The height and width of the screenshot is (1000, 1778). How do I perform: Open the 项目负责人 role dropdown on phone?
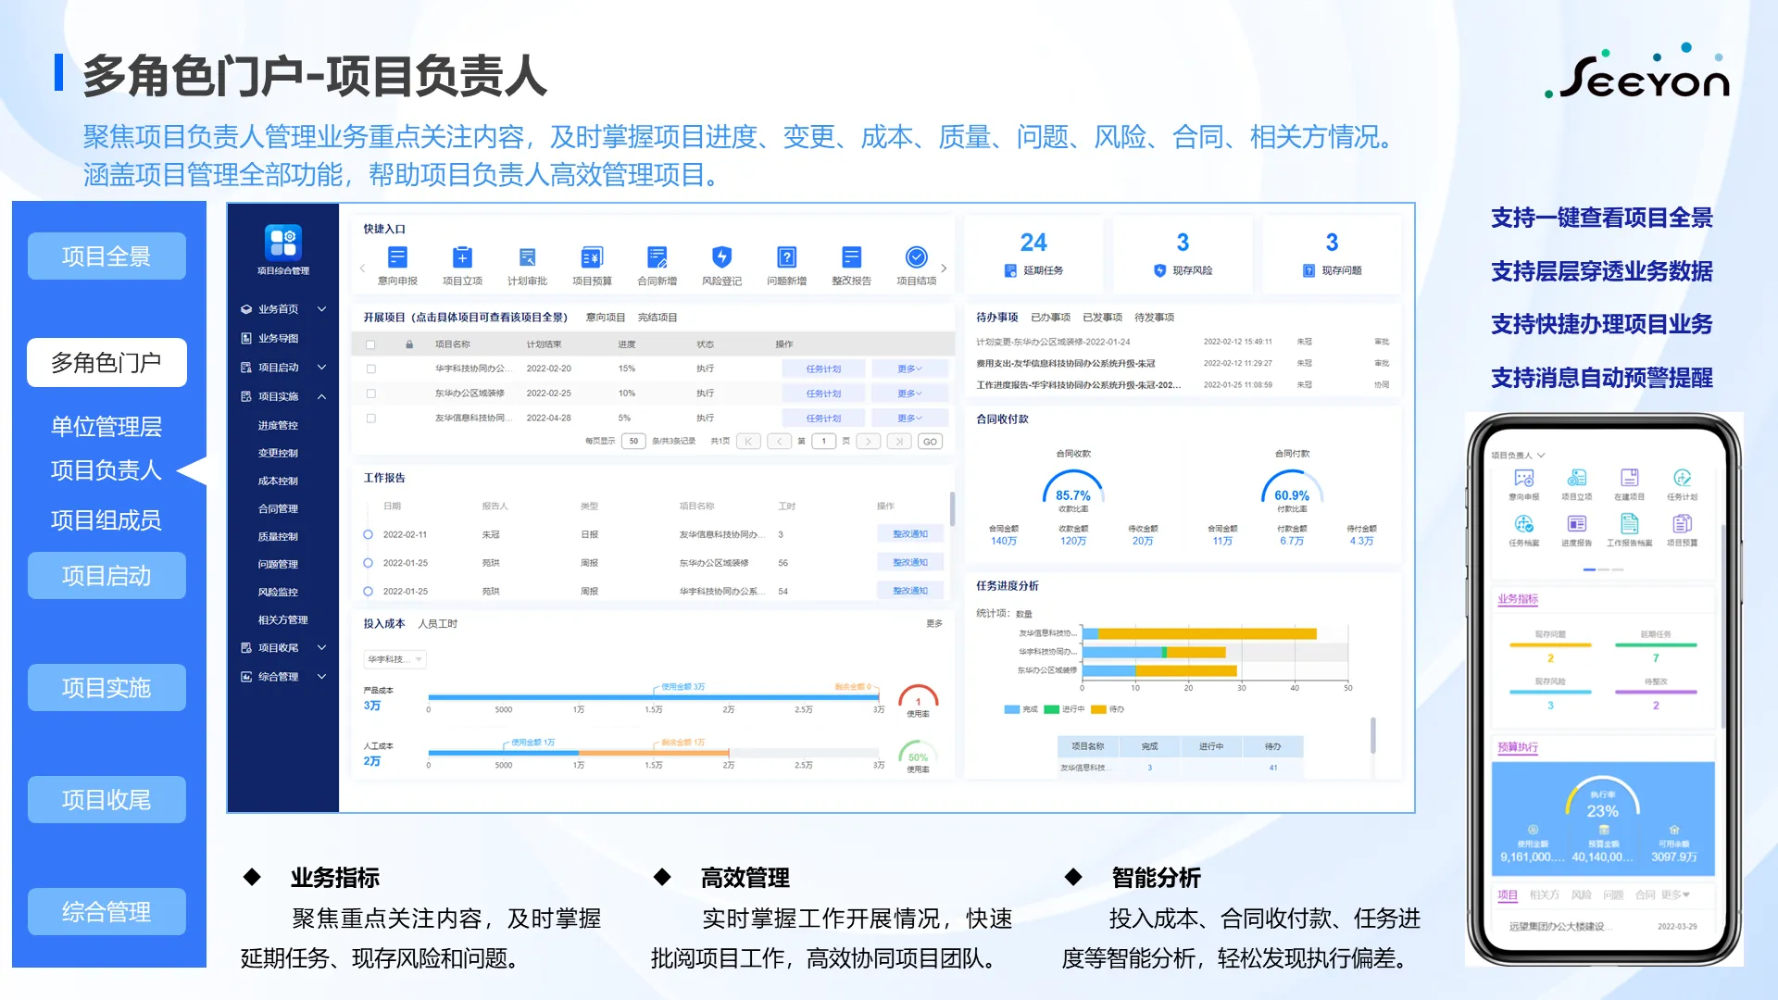pos(1518,456)
